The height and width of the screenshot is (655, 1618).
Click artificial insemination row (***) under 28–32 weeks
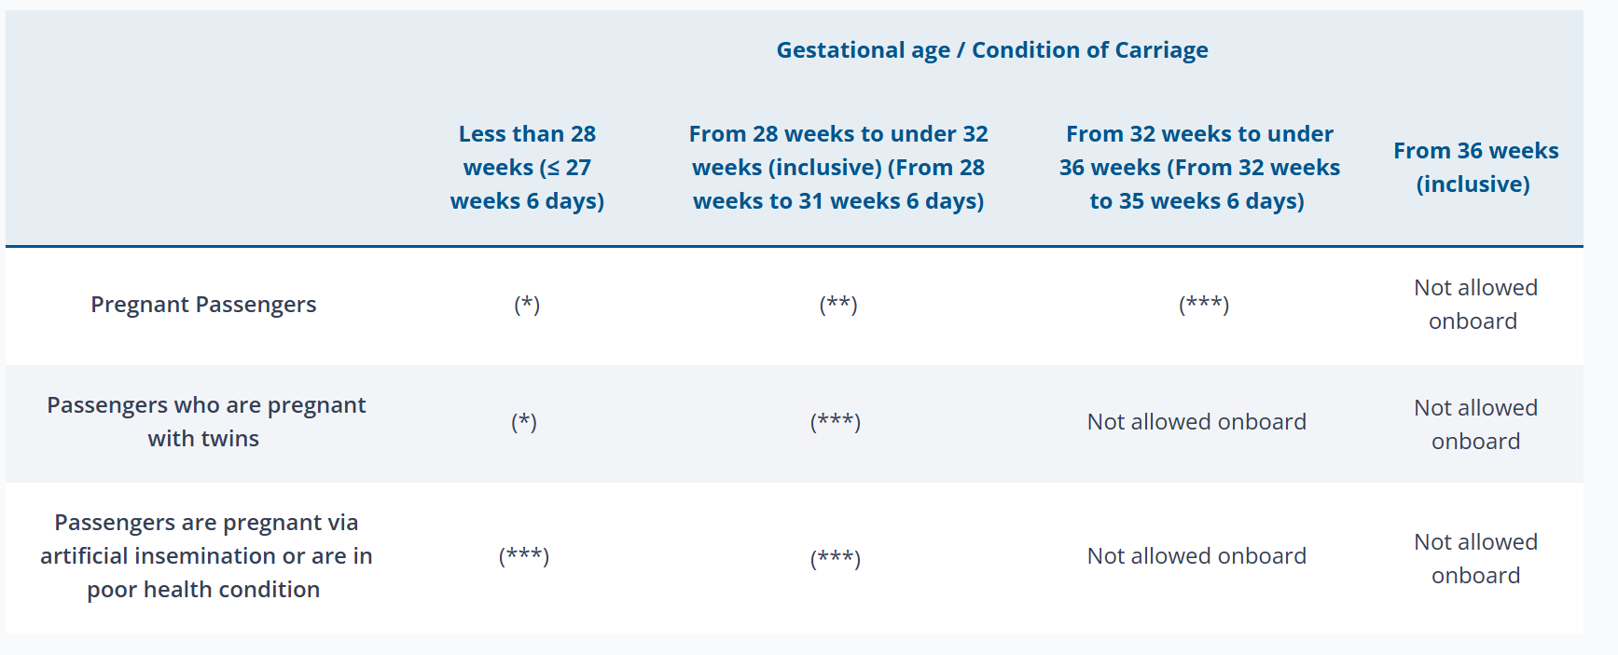coord(836,558)
